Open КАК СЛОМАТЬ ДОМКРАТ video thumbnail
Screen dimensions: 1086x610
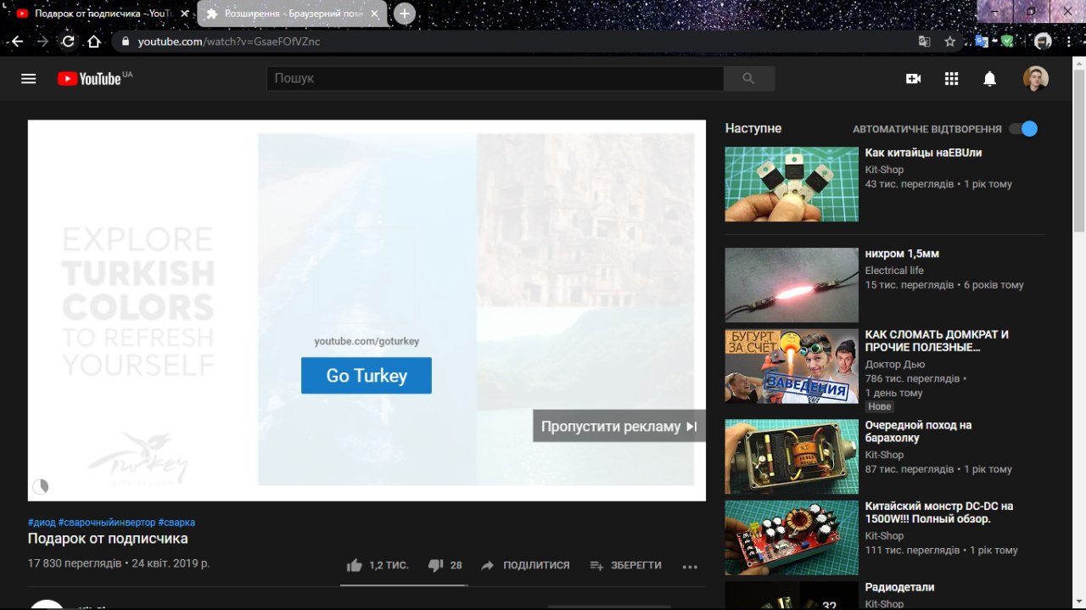tap(792, 367)
